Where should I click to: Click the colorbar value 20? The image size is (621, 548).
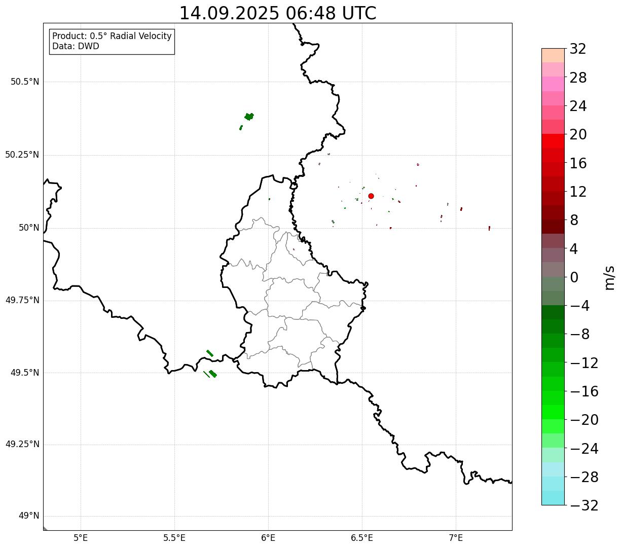click(x=578, y=134)
